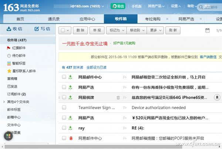Viewport: 222px width, 149px height.
Task: Switch to the 首页 tab
Action: pos(20,19)
